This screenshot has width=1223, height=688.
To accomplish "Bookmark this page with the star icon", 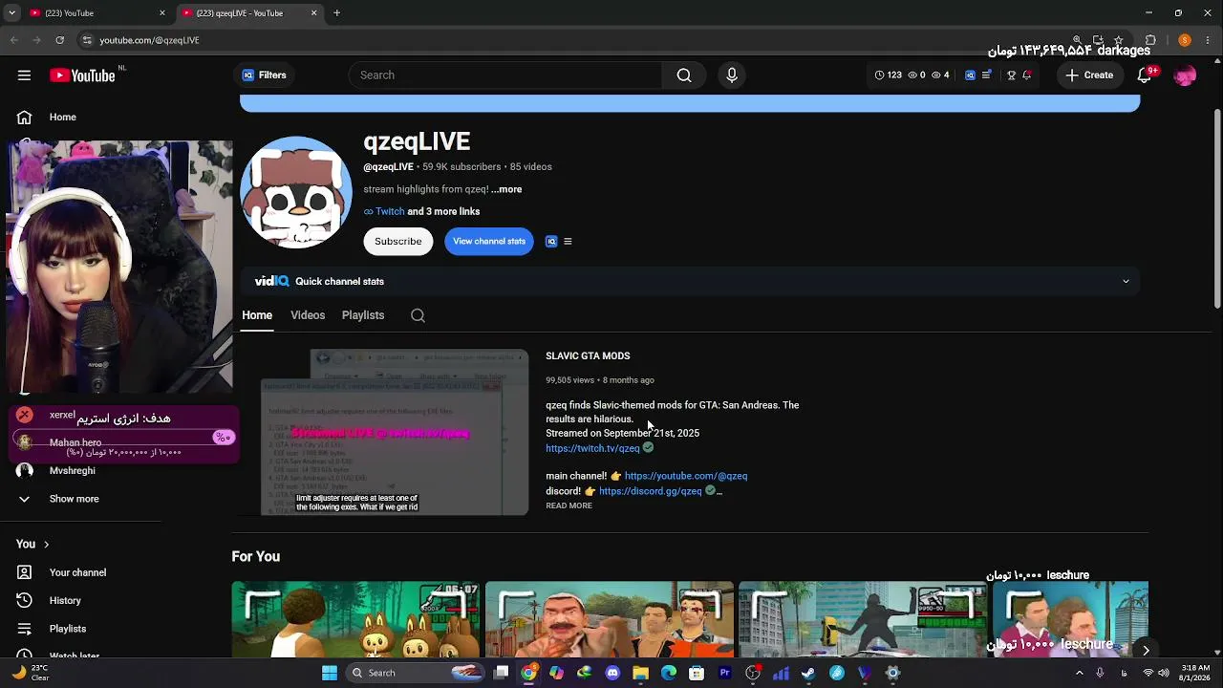I will (1119, 40).
